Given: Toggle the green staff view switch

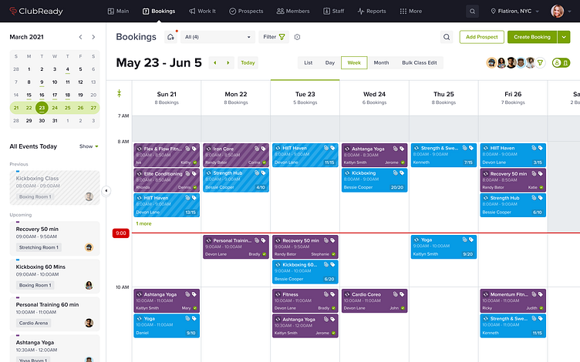Looking at the screenshot, I should (x=561, y=62).
